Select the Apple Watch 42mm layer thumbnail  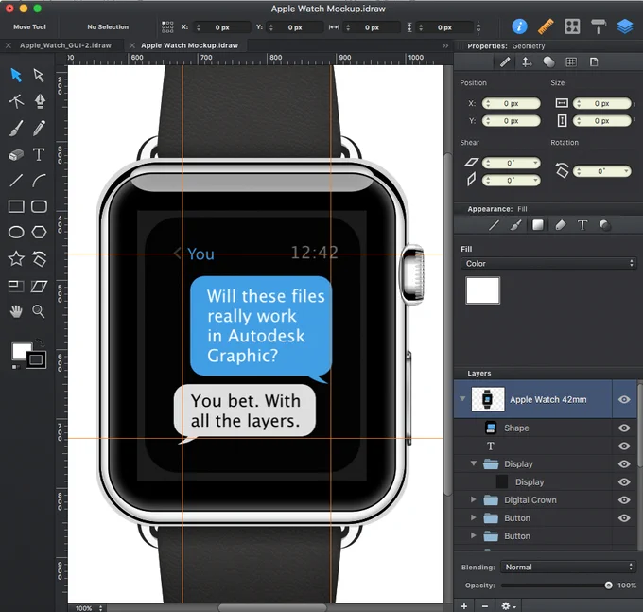[x=488, y=399]
